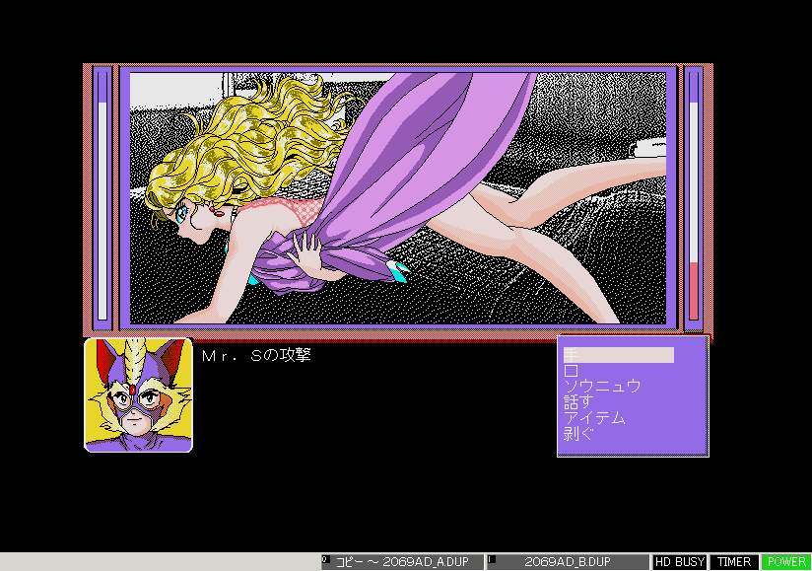Click the 'Mr. Sの攻撃' message text
The height and width of the screenshot is (571, 812).
click(256, 355)
